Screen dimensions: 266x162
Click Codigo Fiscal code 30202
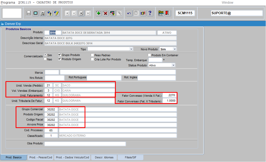pos(51,119)
